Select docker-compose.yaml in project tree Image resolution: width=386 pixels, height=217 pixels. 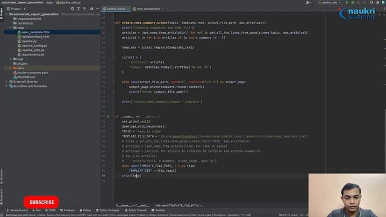coord(33,72)
